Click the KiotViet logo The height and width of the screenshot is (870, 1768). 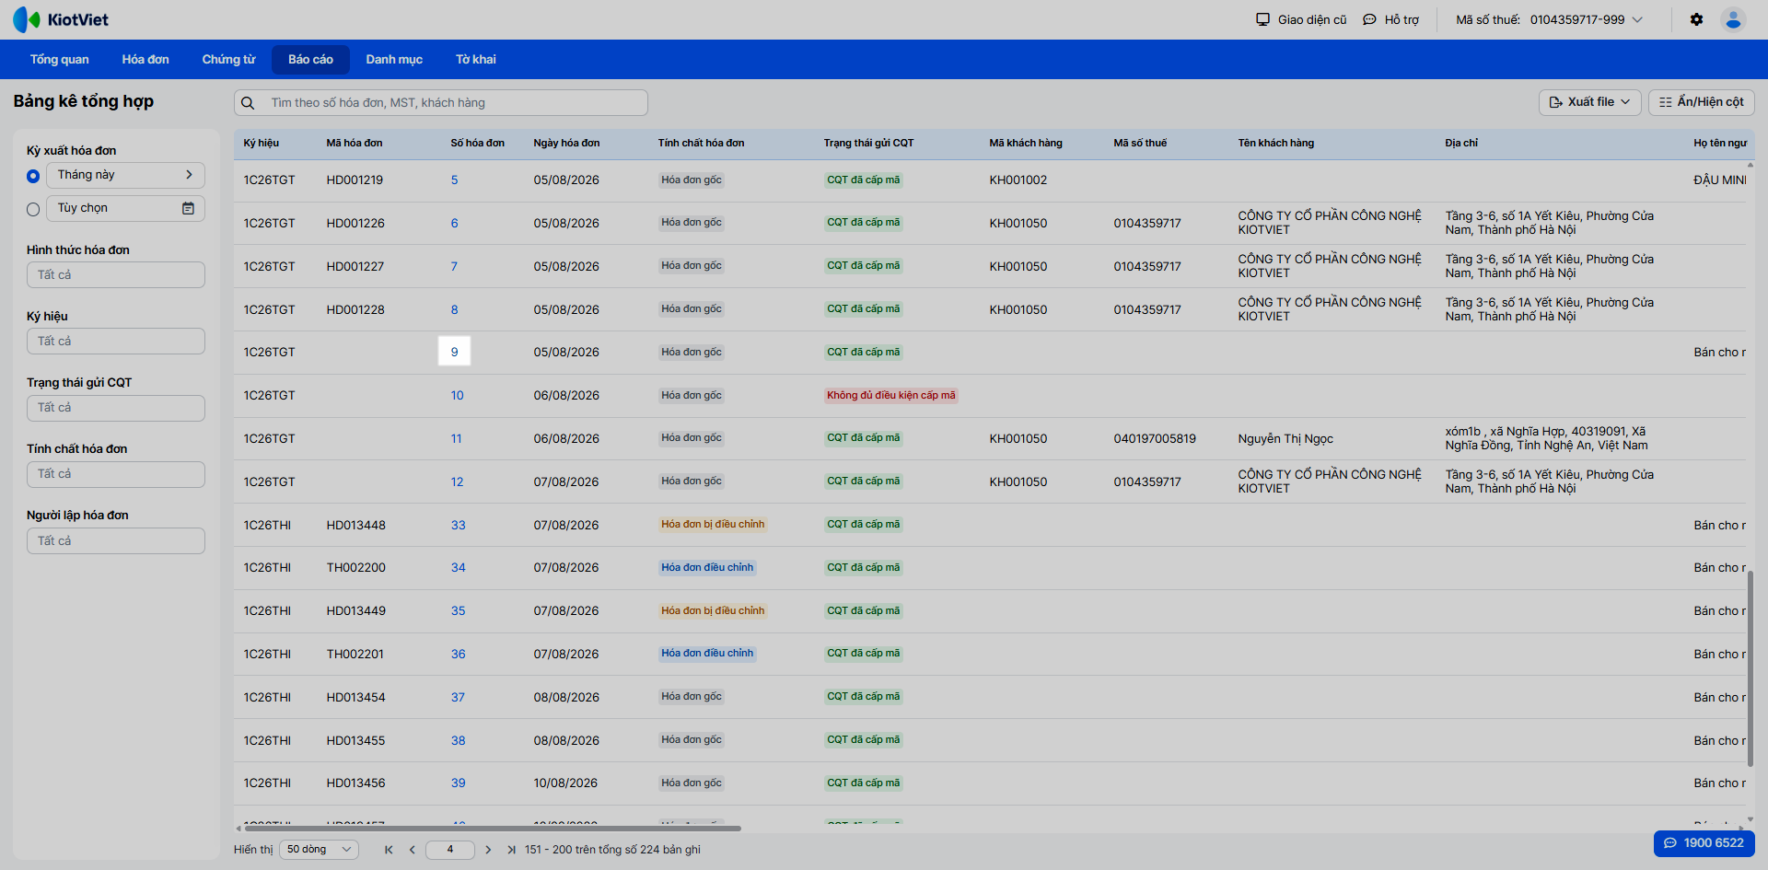(x=61, y=19)
